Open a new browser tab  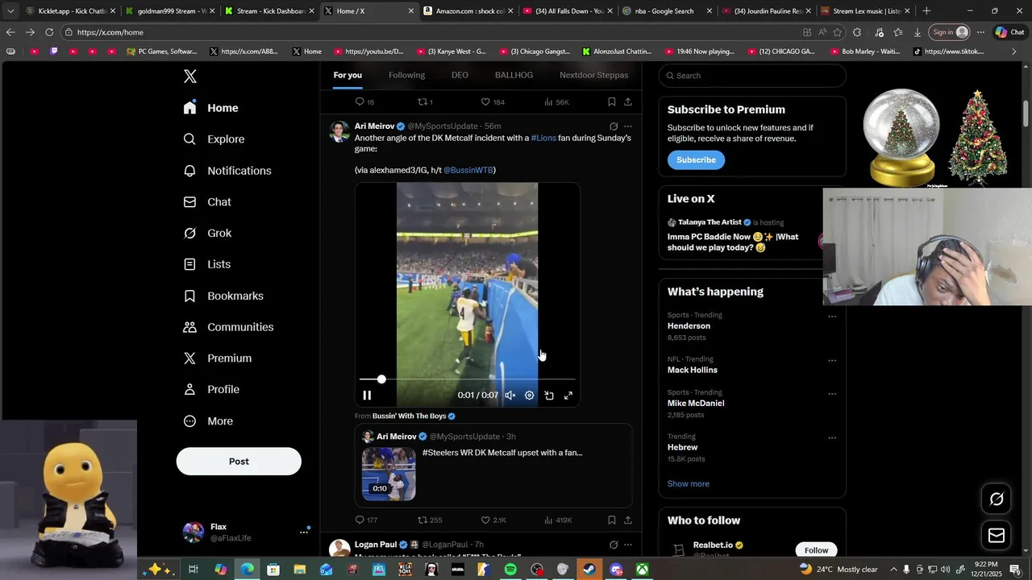point(926,11)
